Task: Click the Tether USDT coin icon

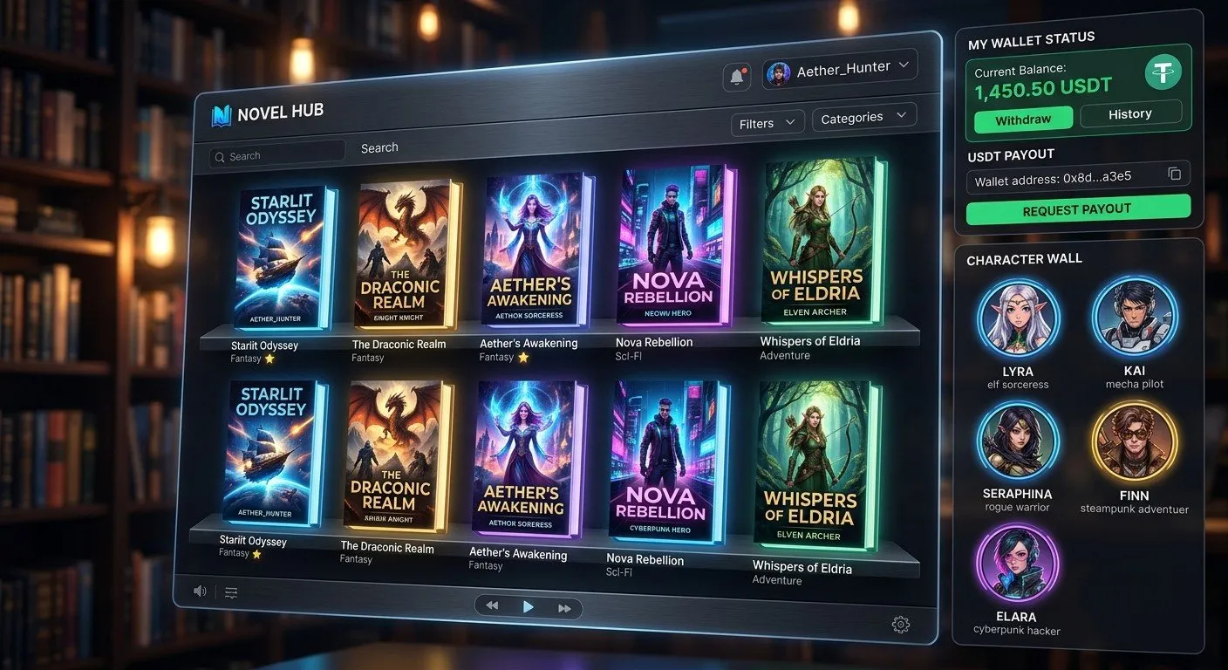Action: pyautogui.click(x=1162, y=71)
